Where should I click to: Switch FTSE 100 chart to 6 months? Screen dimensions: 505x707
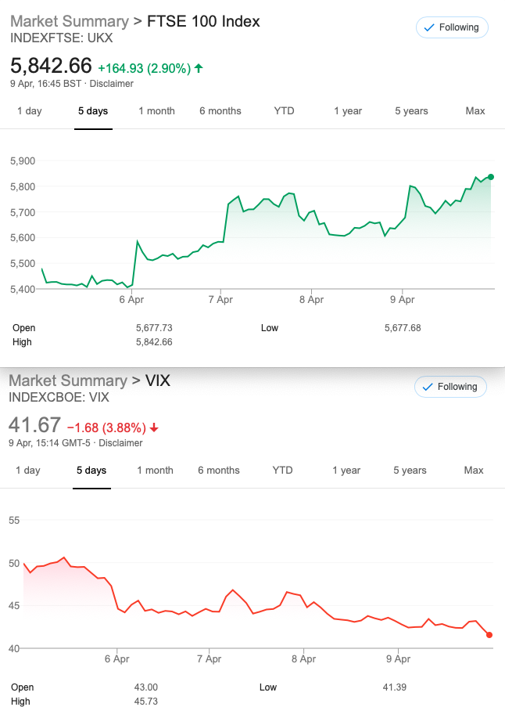coord(220,111)
